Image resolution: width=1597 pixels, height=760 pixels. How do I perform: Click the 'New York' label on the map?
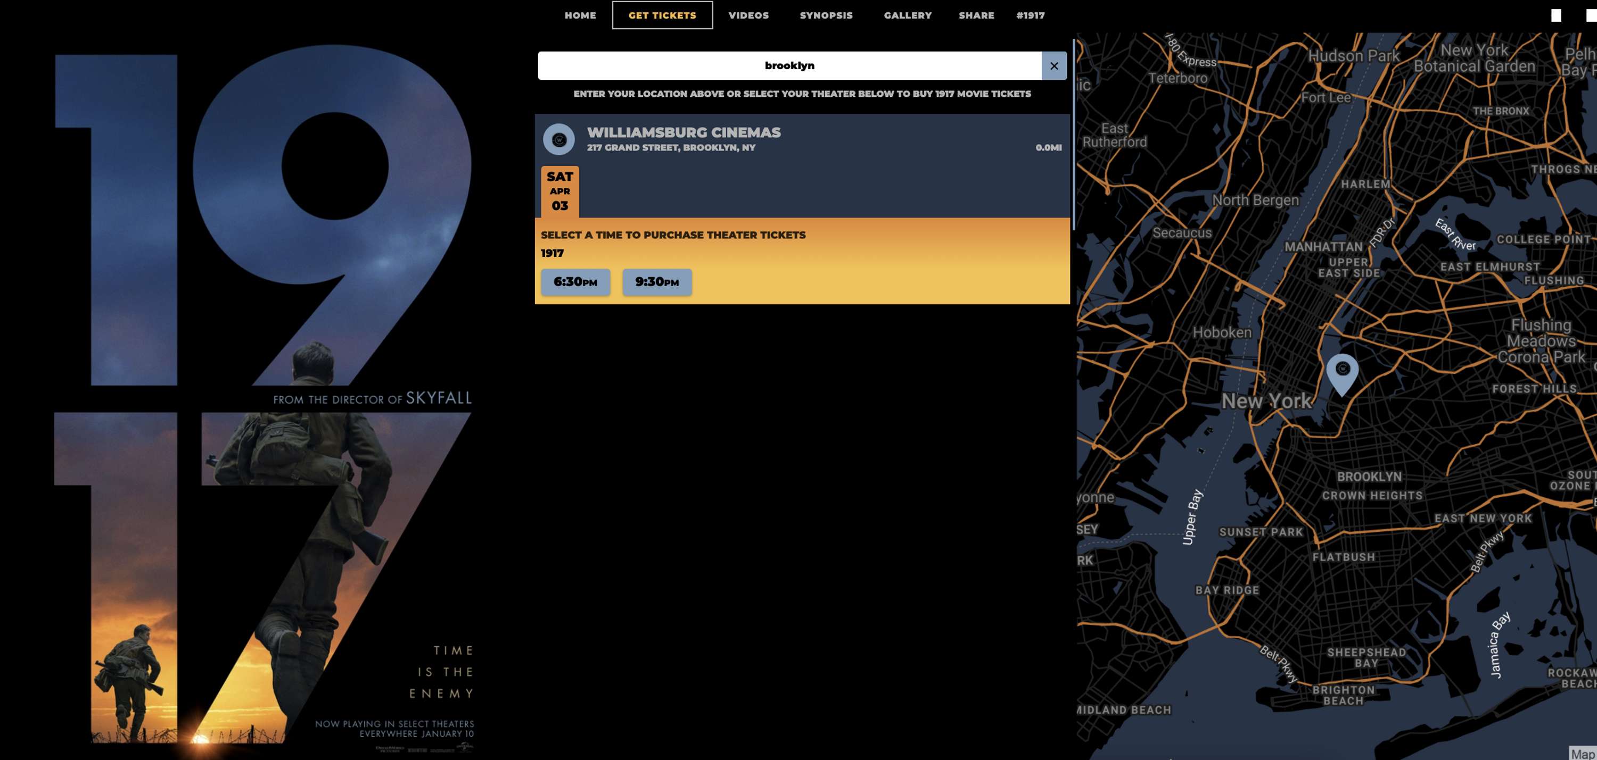click(x=1266, y=401)
